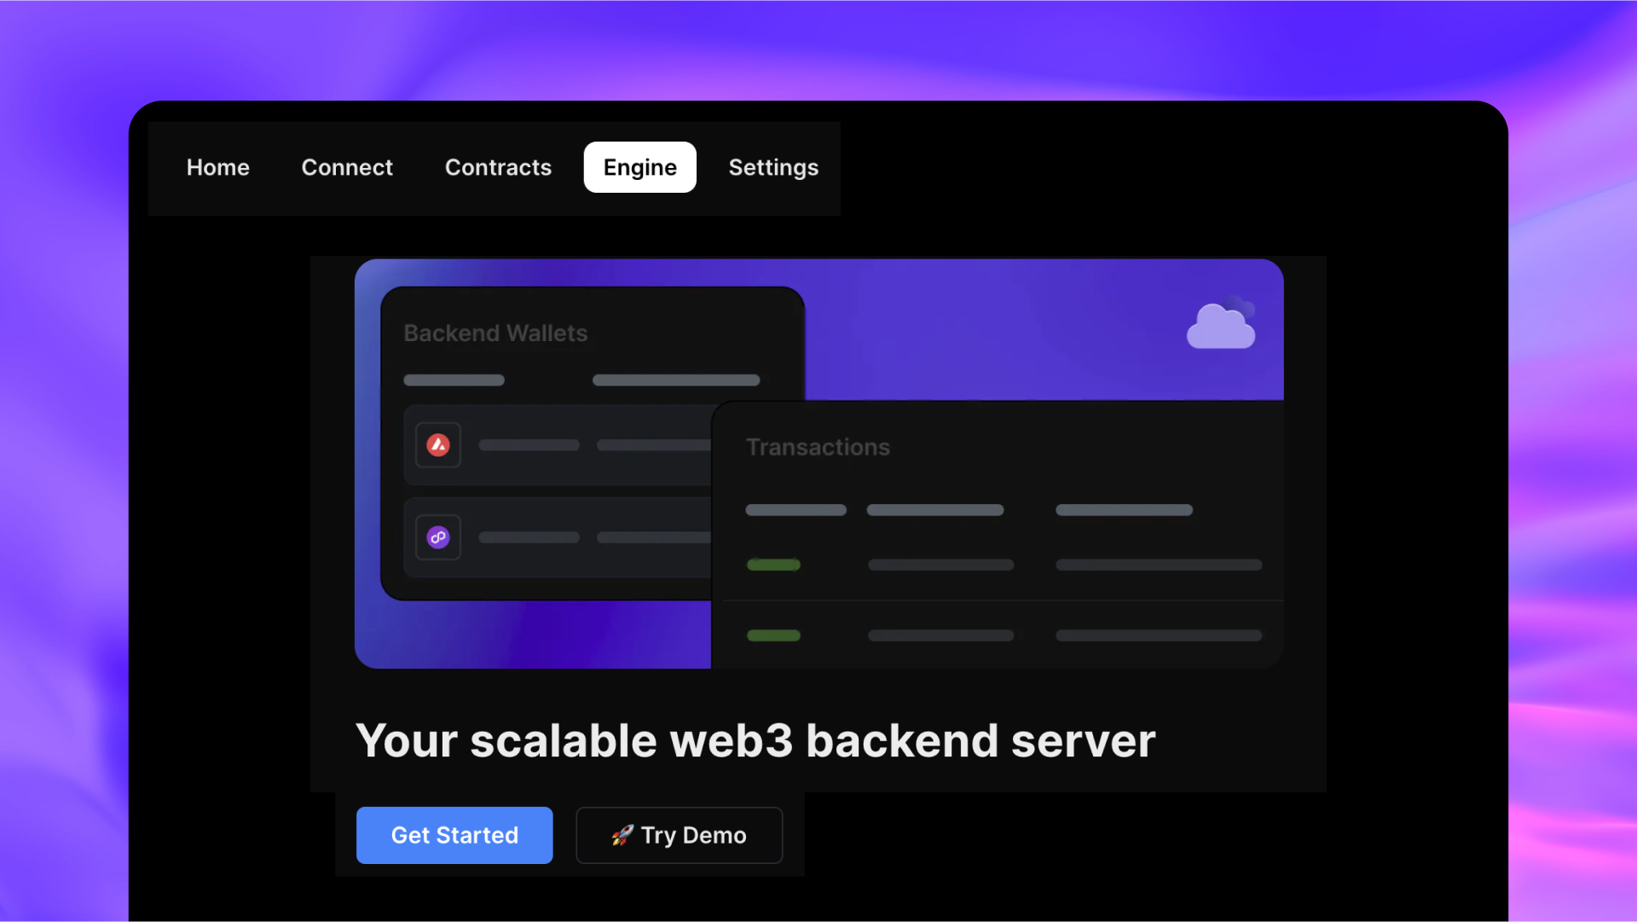
Task: Select the Polygon network icon
Action: pyautogui.click(x=437, y=536)
